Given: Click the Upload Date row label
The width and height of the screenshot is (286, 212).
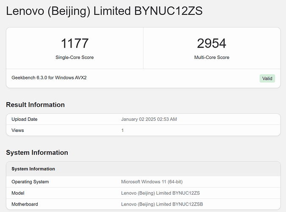Looking at the screenshot, I should click(x=25, y=119).
